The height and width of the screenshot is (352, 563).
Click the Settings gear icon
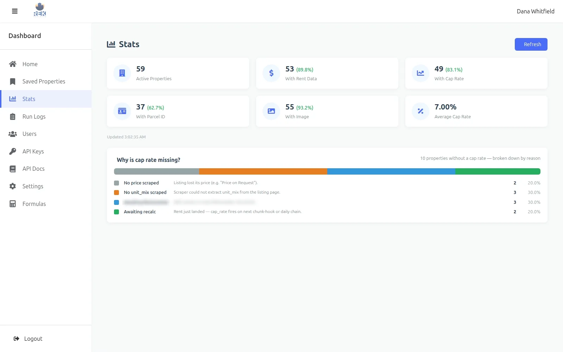[x=13, y=186]
